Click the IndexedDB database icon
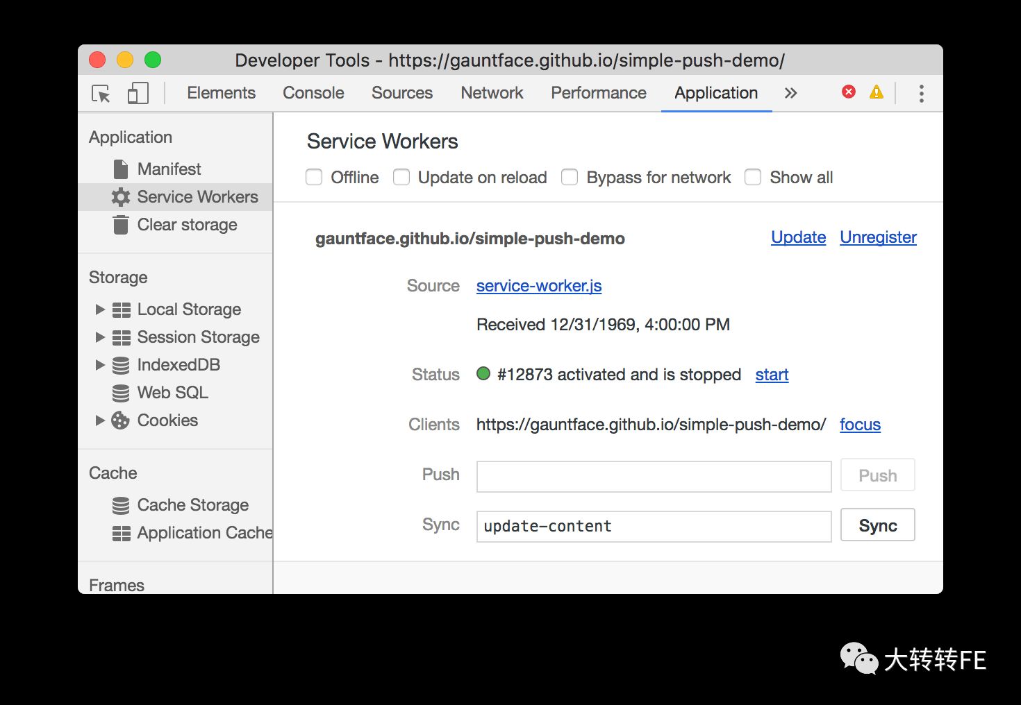The height and width of the screenshot is (705, 1021). 121,365
